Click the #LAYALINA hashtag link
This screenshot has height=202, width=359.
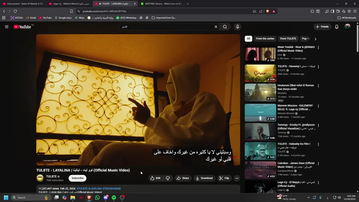click(95, 189)
